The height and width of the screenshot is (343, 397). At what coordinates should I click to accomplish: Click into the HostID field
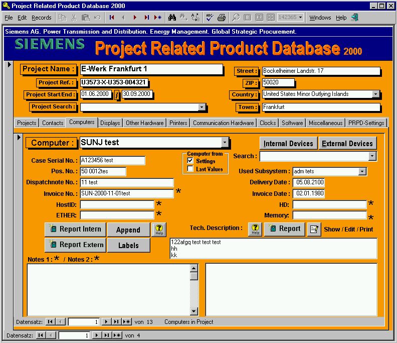pyautogui.click(x=117, y=204)
